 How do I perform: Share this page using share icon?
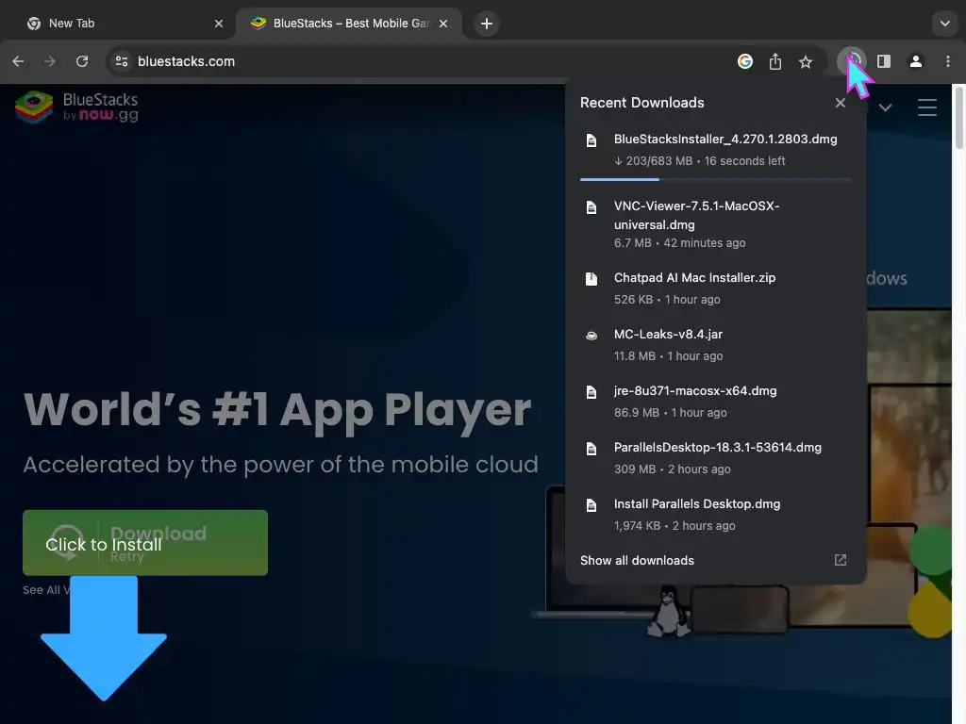pos(775,61)
